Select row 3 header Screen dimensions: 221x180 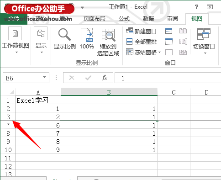(8, 117)
